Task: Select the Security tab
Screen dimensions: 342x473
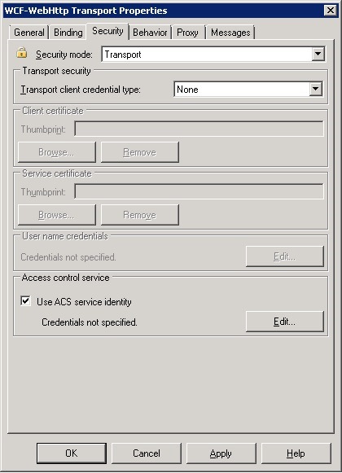Action: tap(107, 31)
